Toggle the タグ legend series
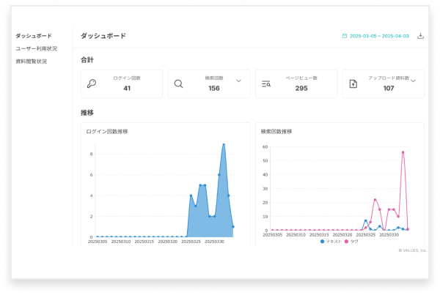 tap(351, 242)
